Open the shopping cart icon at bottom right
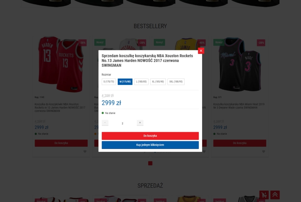The image size is (301, 202). tap(264, 195)
